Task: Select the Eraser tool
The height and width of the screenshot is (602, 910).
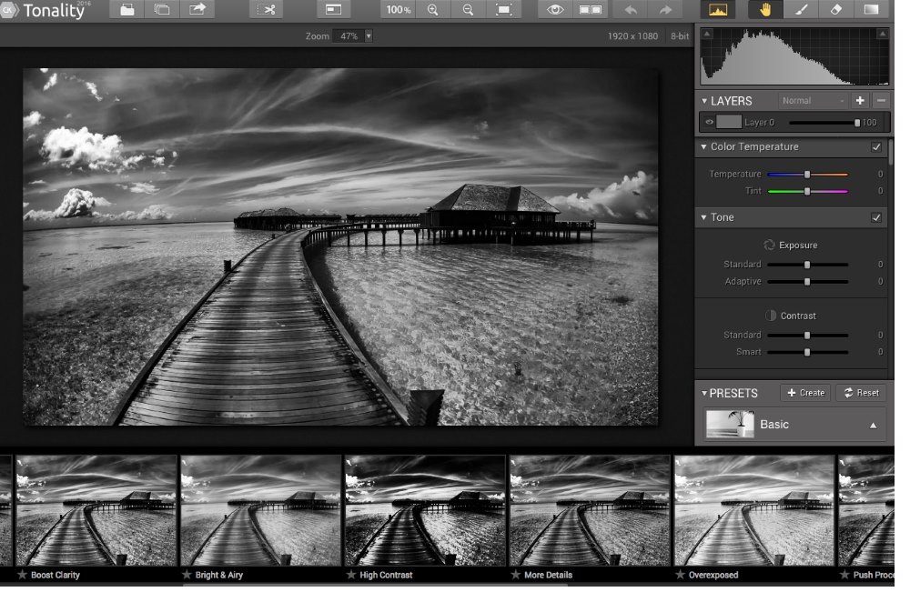Action: tap(835, 10)
